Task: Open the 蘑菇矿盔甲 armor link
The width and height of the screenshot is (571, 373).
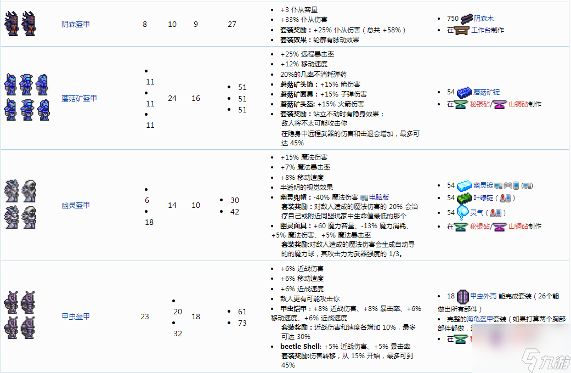Action: 79,98
